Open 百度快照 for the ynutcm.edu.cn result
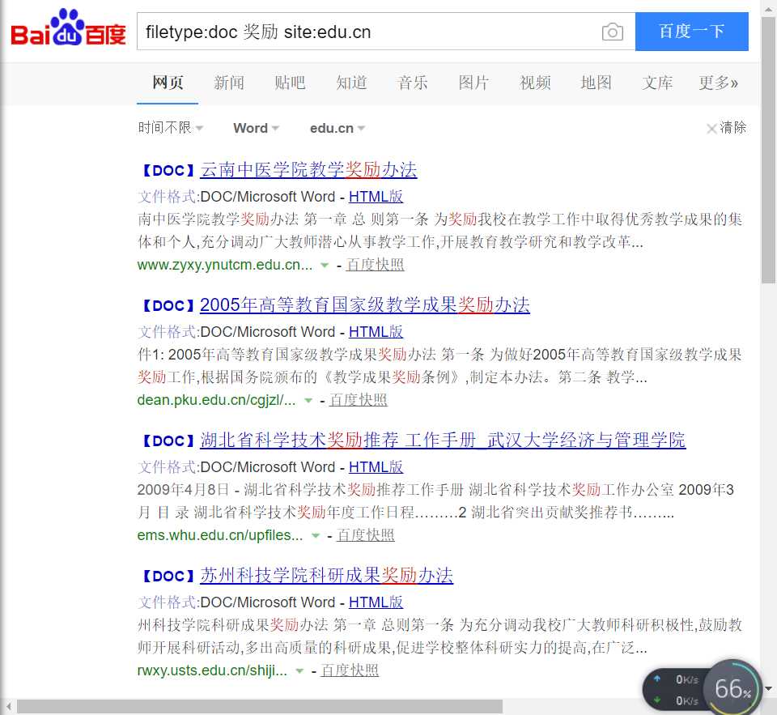The image size is (777, 715). coord(375,264)
